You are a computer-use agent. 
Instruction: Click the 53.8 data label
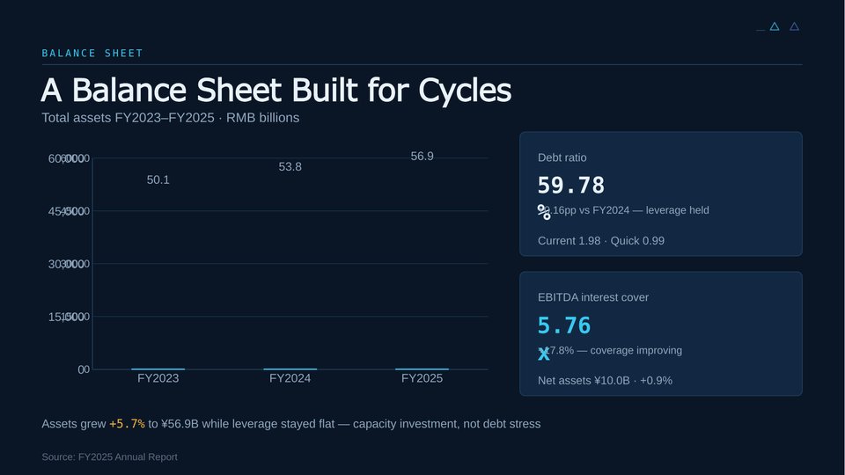coord(290,167)
